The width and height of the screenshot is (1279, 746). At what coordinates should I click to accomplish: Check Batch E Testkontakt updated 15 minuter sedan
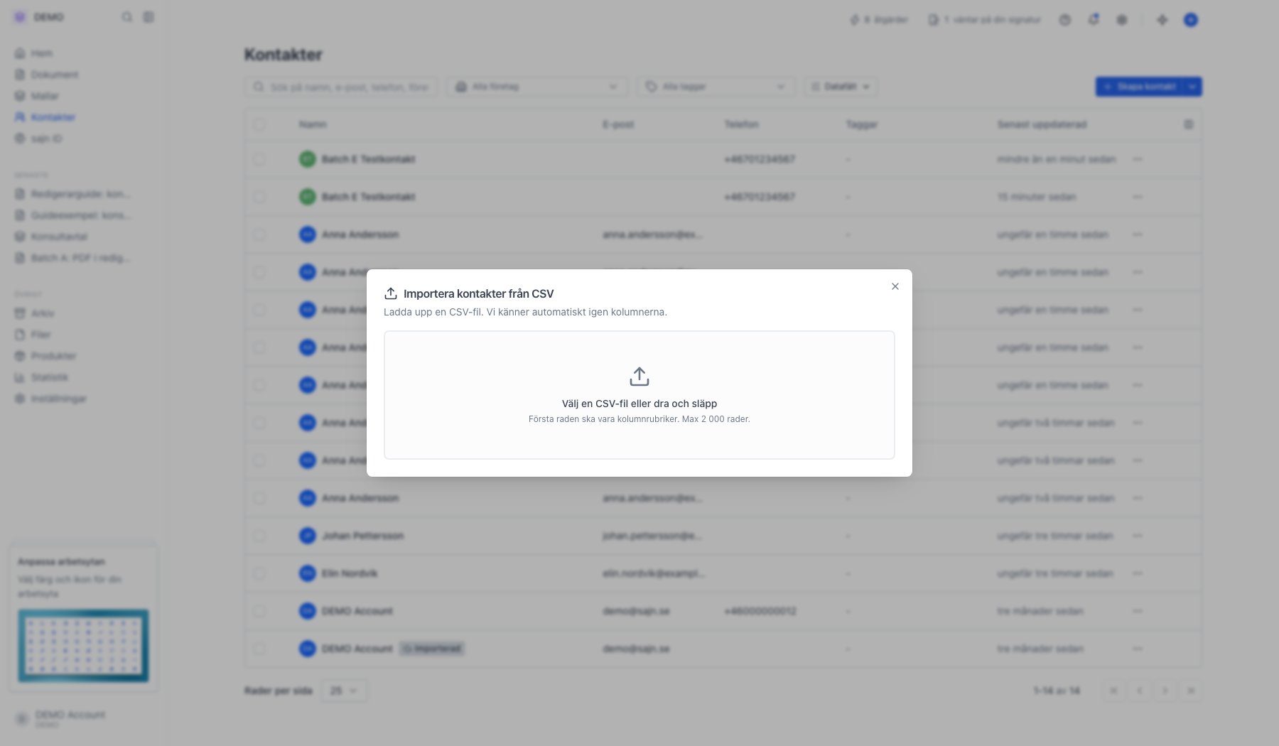tap(259, 197)
